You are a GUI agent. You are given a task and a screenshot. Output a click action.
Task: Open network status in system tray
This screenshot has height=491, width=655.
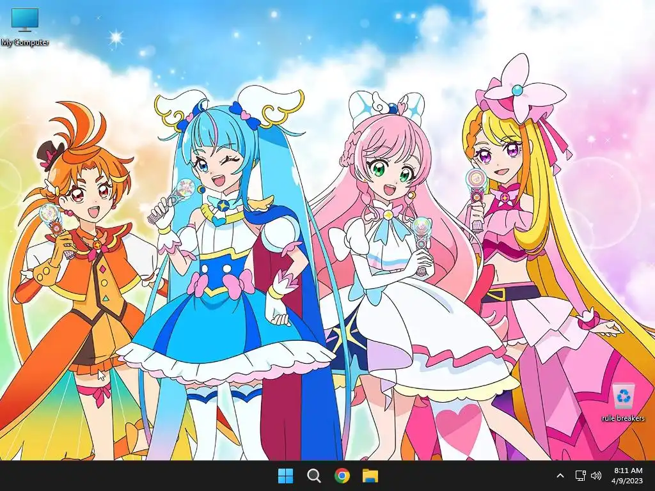pyautogui.click(x=580, y=476)
